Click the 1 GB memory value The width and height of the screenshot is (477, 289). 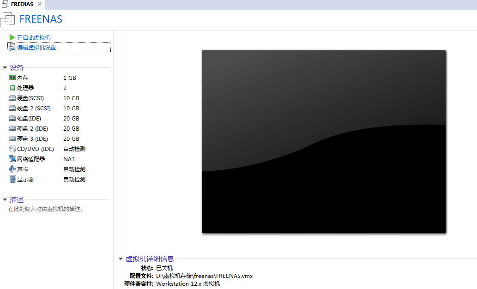(70, 78)
